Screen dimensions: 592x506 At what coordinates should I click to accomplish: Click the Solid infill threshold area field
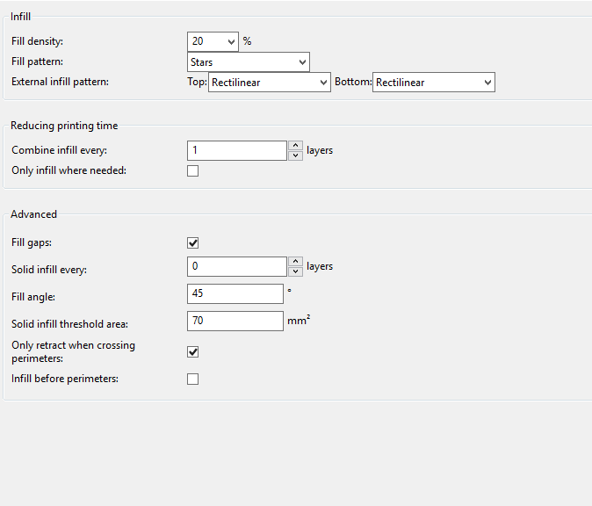235,321
